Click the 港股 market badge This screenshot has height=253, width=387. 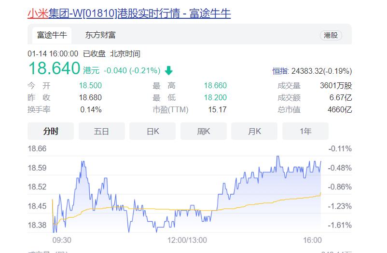click(x=331, y=35)
